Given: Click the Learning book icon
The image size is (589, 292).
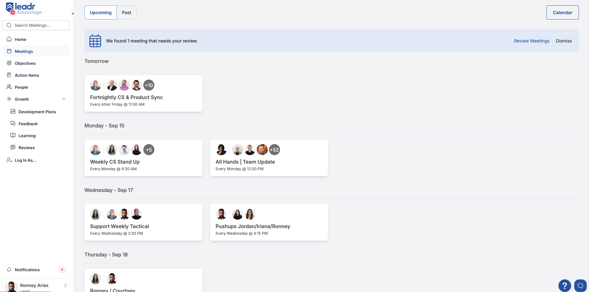Looking at the screenshot, I should pyautogui.click(x=13, y=135).
